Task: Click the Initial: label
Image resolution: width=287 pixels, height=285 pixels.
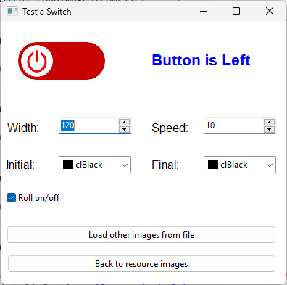Action: click(x=20, y=165)
